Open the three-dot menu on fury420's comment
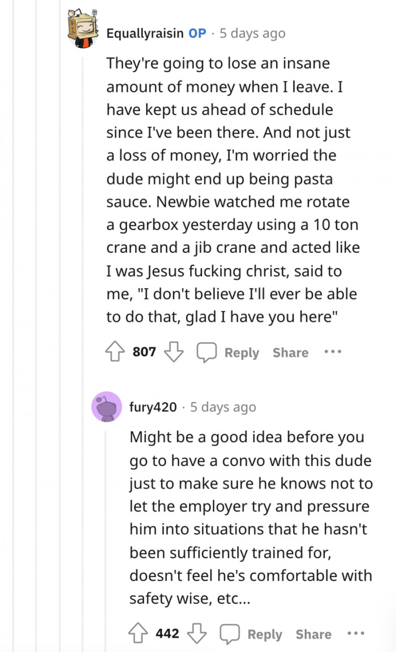The width and height of the screenshot is (396, 652). click(356, 634)
